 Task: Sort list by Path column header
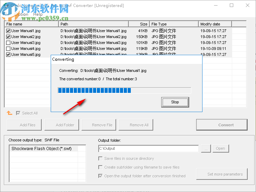coord(93,24)
